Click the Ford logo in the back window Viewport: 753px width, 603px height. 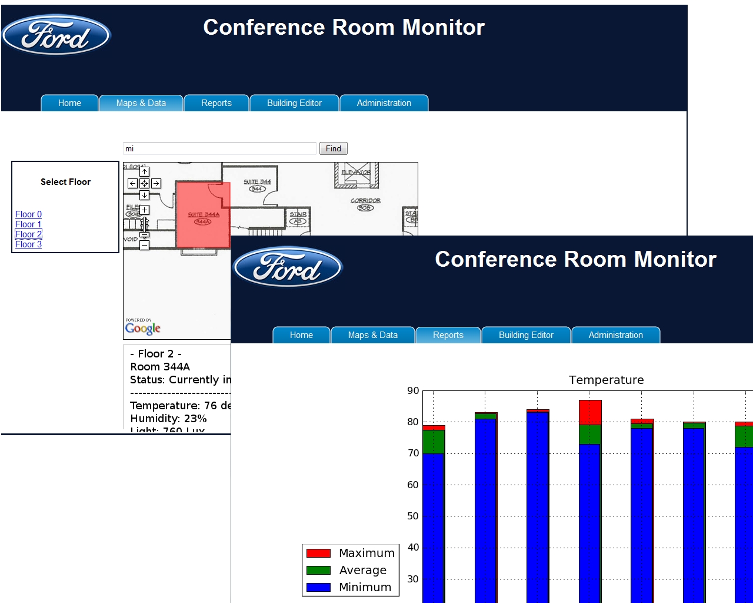click(56, 35)
